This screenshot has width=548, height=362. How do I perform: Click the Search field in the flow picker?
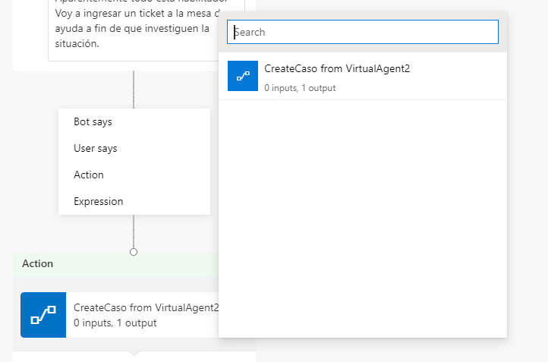tap(364, 32)
